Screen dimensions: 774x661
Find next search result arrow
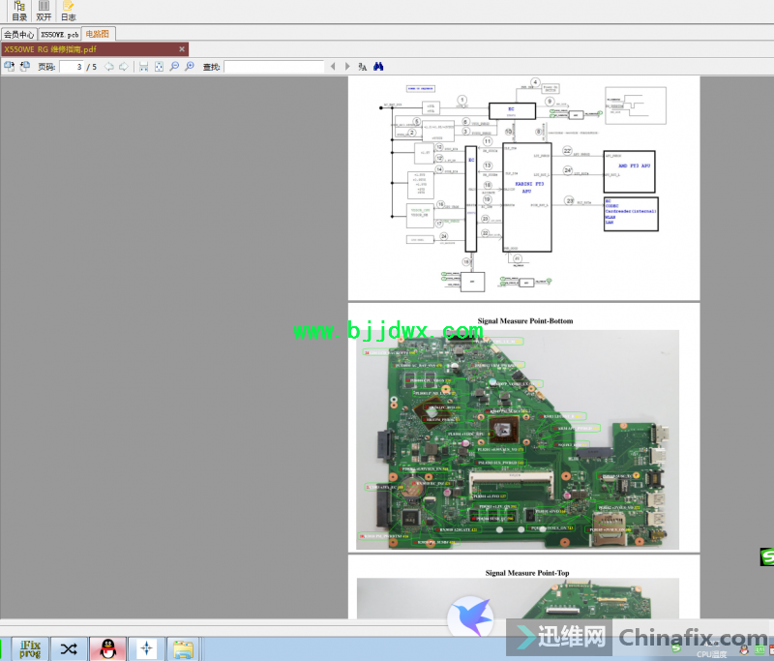(x=347, y=67)
